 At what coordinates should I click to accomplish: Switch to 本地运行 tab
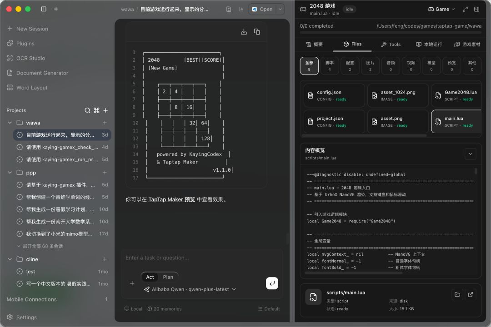429,45
